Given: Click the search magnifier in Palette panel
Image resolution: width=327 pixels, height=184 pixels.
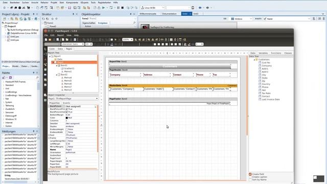Looking at the screenshot, I should pos(37,77).
